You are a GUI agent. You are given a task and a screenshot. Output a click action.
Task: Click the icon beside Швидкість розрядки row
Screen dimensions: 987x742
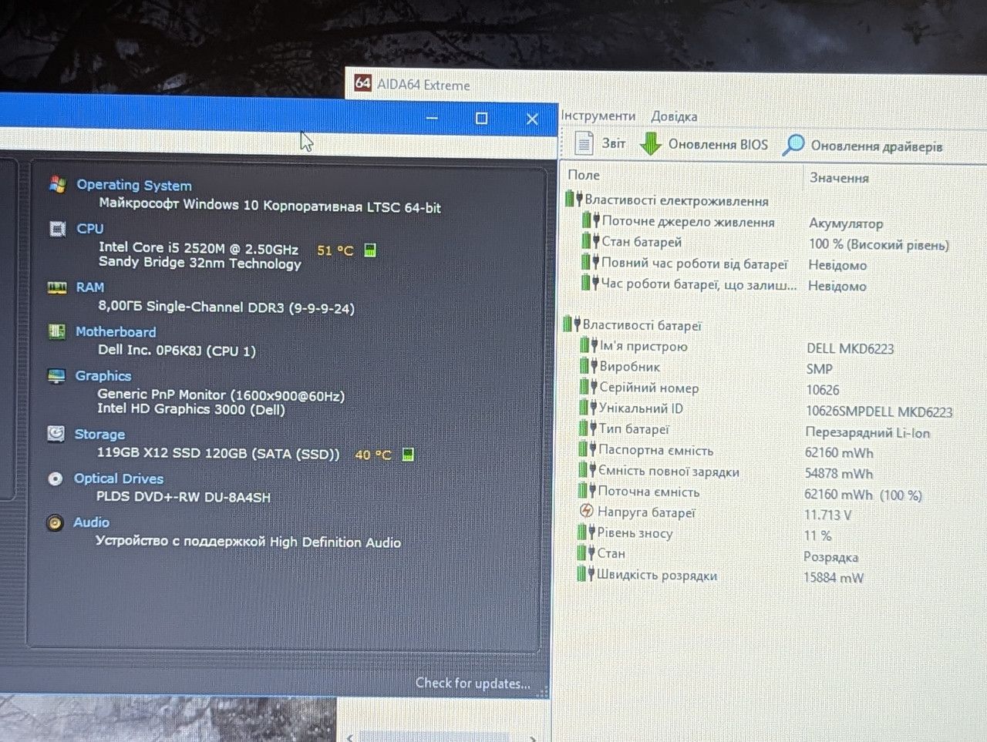586,574
